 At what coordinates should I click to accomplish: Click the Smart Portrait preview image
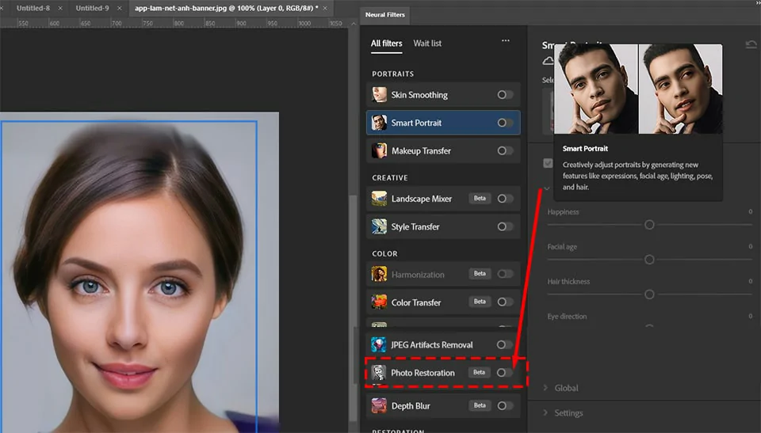pos(638,88)
